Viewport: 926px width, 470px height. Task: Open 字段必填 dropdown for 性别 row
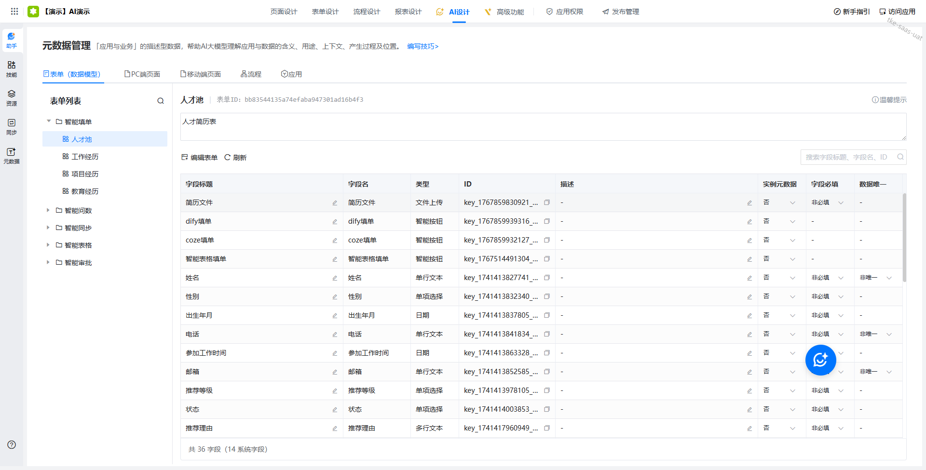(828, 296)
